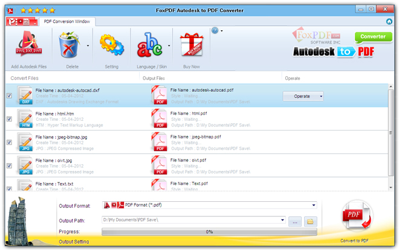This screenshot has width=399, height=252.
Task: Click the Buy Now gift icon
Action: [192, 45]
